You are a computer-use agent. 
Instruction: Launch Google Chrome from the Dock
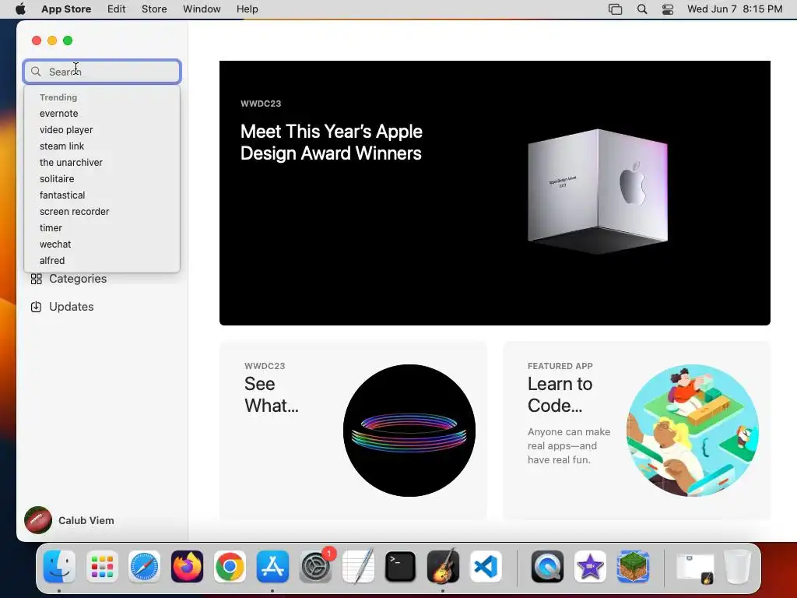point(230,567)
